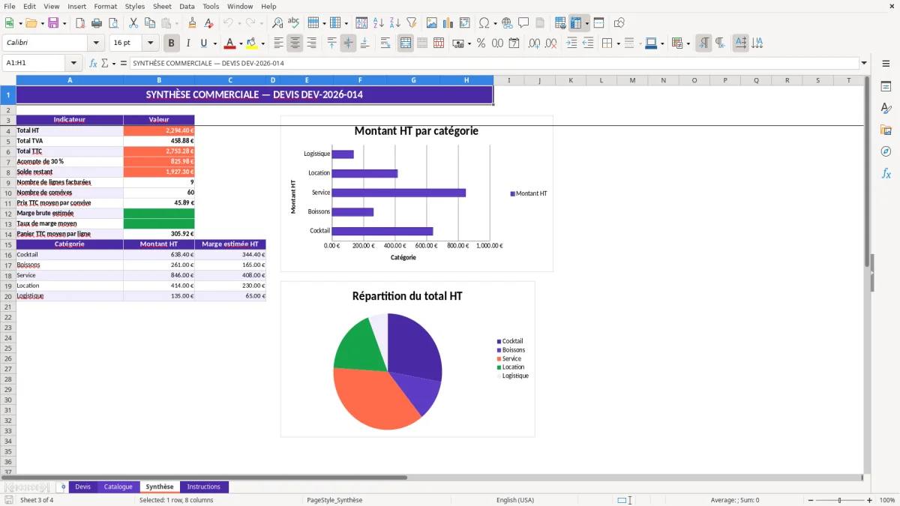Viewport: 900px width, 506px height.
Task: Switch to the Catalogue sheet tab
Action: click(118, 487)
